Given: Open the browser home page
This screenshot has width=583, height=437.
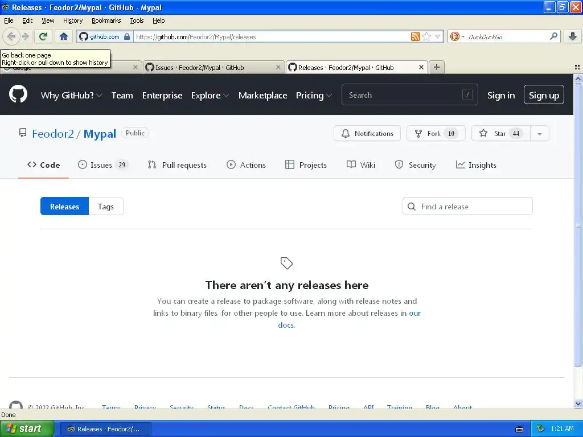Looking at the screenshot, I should point(64,36).
